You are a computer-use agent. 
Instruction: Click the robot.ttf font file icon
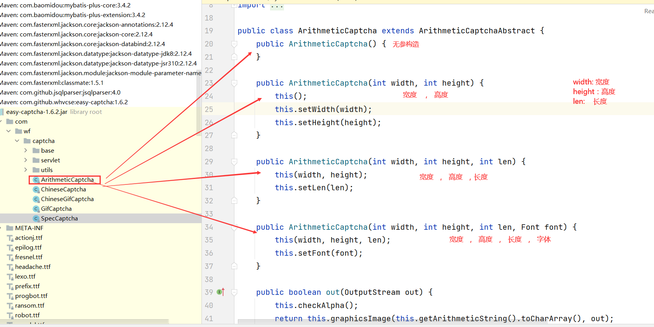(10, 315)
